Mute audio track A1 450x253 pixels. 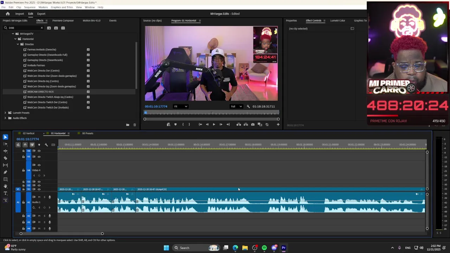click(x=39, y=197)
